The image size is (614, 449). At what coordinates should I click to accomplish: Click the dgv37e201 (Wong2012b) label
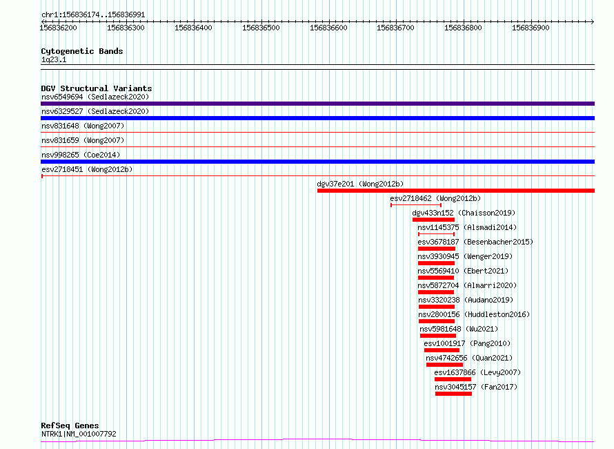[x=360, y=184]
